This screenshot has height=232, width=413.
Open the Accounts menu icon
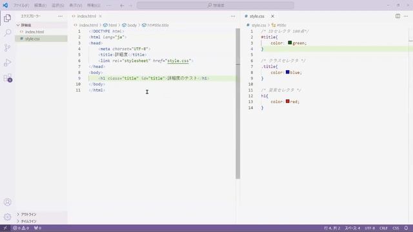coord(7,202)
